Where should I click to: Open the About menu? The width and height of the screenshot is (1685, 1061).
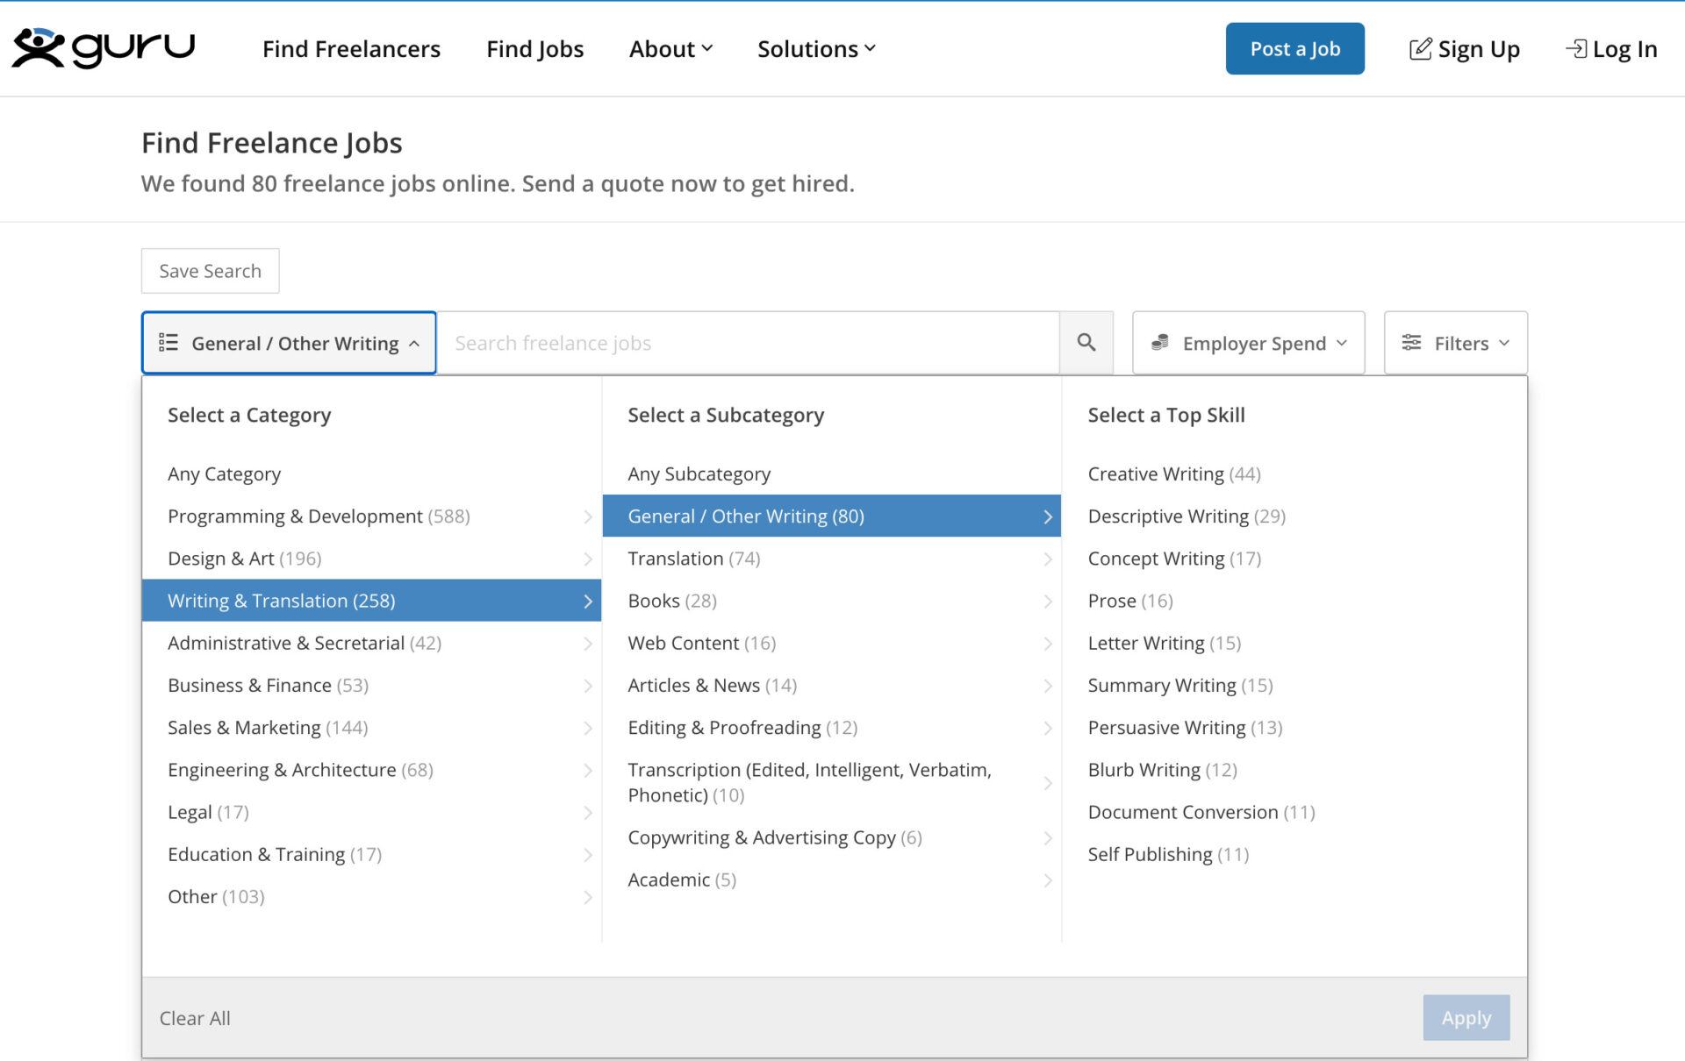[670, 49]
